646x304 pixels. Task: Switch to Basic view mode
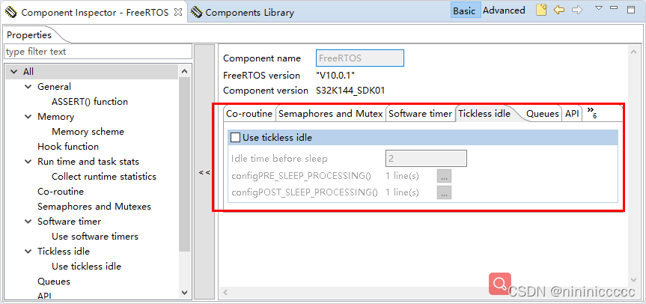464,10
